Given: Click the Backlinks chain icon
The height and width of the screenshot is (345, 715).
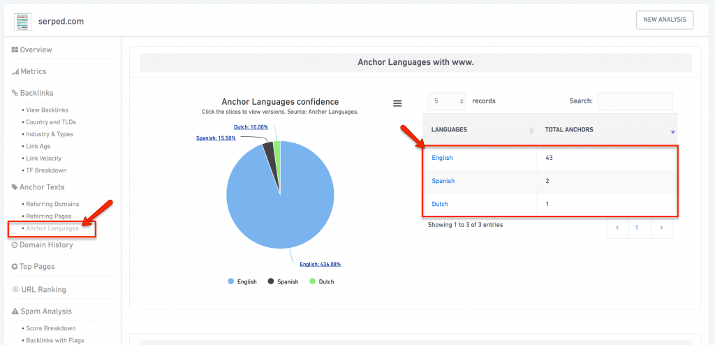Looking at the screenshot, I should [15, 93].
